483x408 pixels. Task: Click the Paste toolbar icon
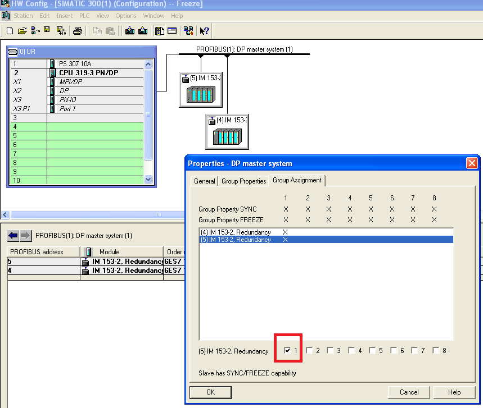pyautogui.click(x=110, y=31)
